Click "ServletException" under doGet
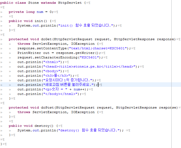This screenshot has width=181, height=148. point(50,44)
